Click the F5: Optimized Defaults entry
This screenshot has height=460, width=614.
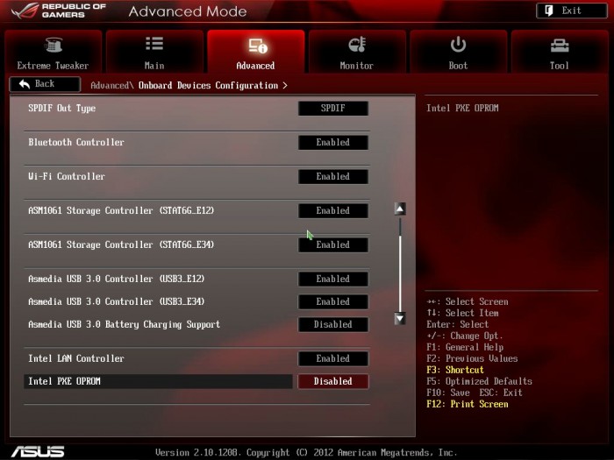(x=479, y=381)
